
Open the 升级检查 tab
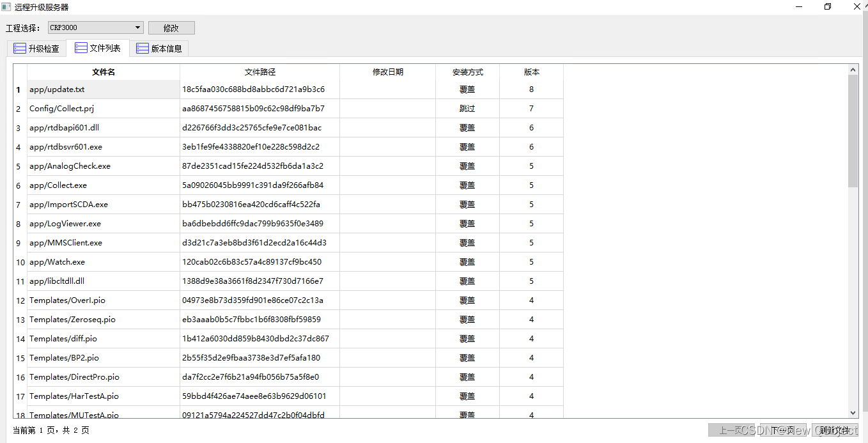click(37, 49)
